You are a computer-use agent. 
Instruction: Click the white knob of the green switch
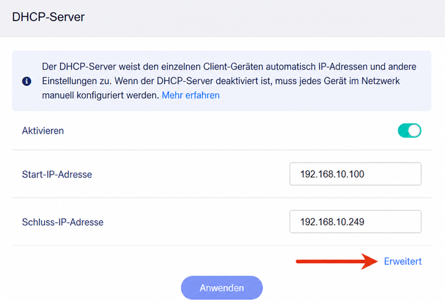tap(415, 130)
